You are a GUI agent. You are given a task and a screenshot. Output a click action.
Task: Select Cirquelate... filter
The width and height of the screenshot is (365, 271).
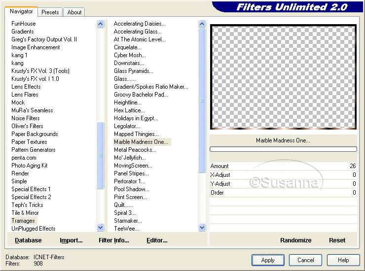pos(128,47)
